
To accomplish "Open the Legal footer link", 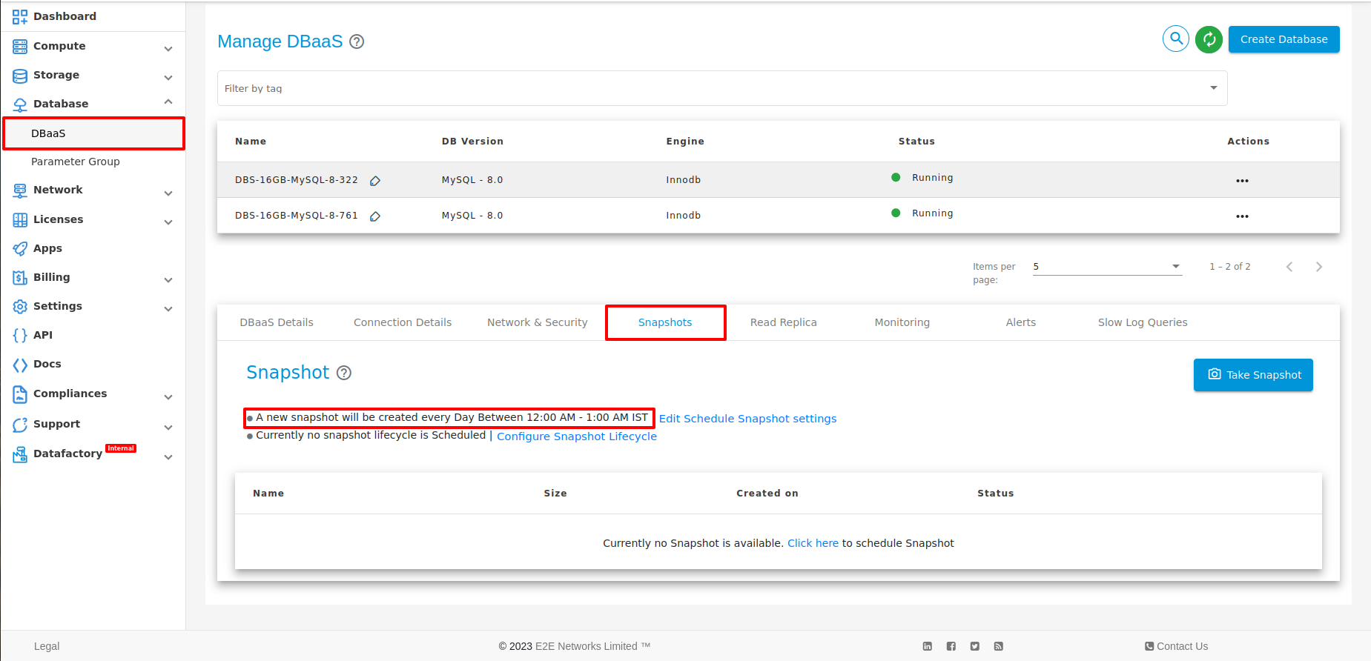I will pyautogui.click(x=47, y=646).
